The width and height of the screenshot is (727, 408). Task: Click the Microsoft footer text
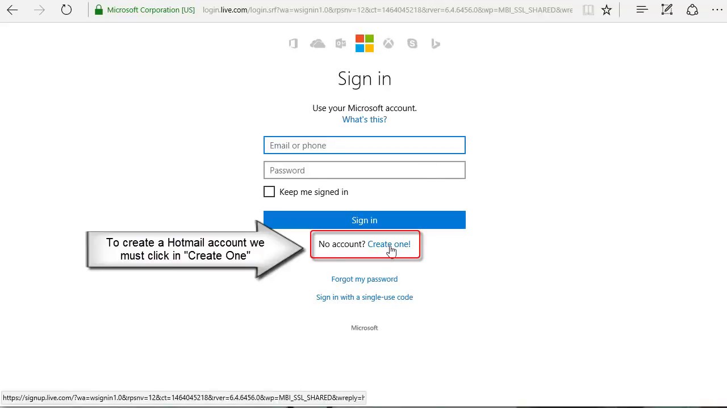(365, 328)
